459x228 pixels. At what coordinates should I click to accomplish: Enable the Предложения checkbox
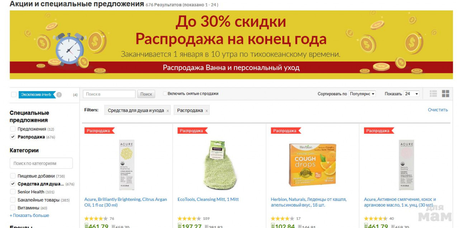point(13,129)
